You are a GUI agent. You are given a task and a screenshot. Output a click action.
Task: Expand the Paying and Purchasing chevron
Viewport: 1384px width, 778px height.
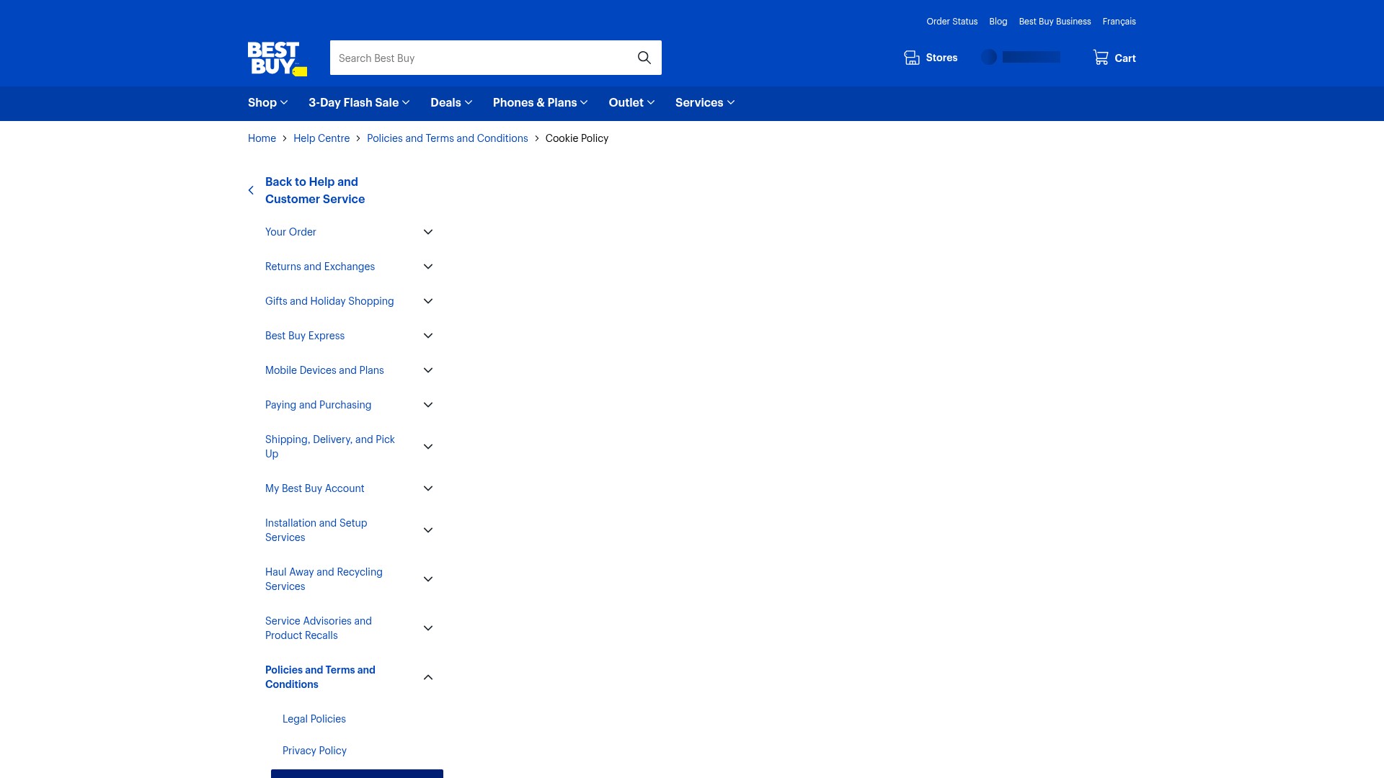[428, 405]
